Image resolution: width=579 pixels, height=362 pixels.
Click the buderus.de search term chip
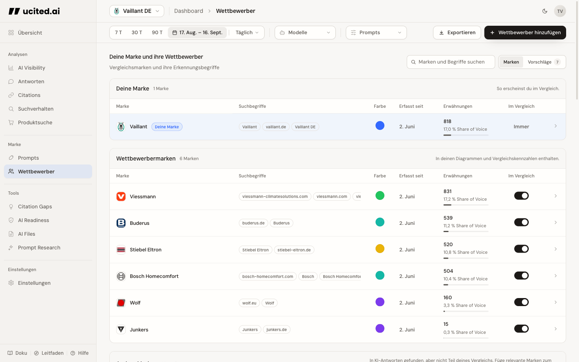[x=253, y=223]
